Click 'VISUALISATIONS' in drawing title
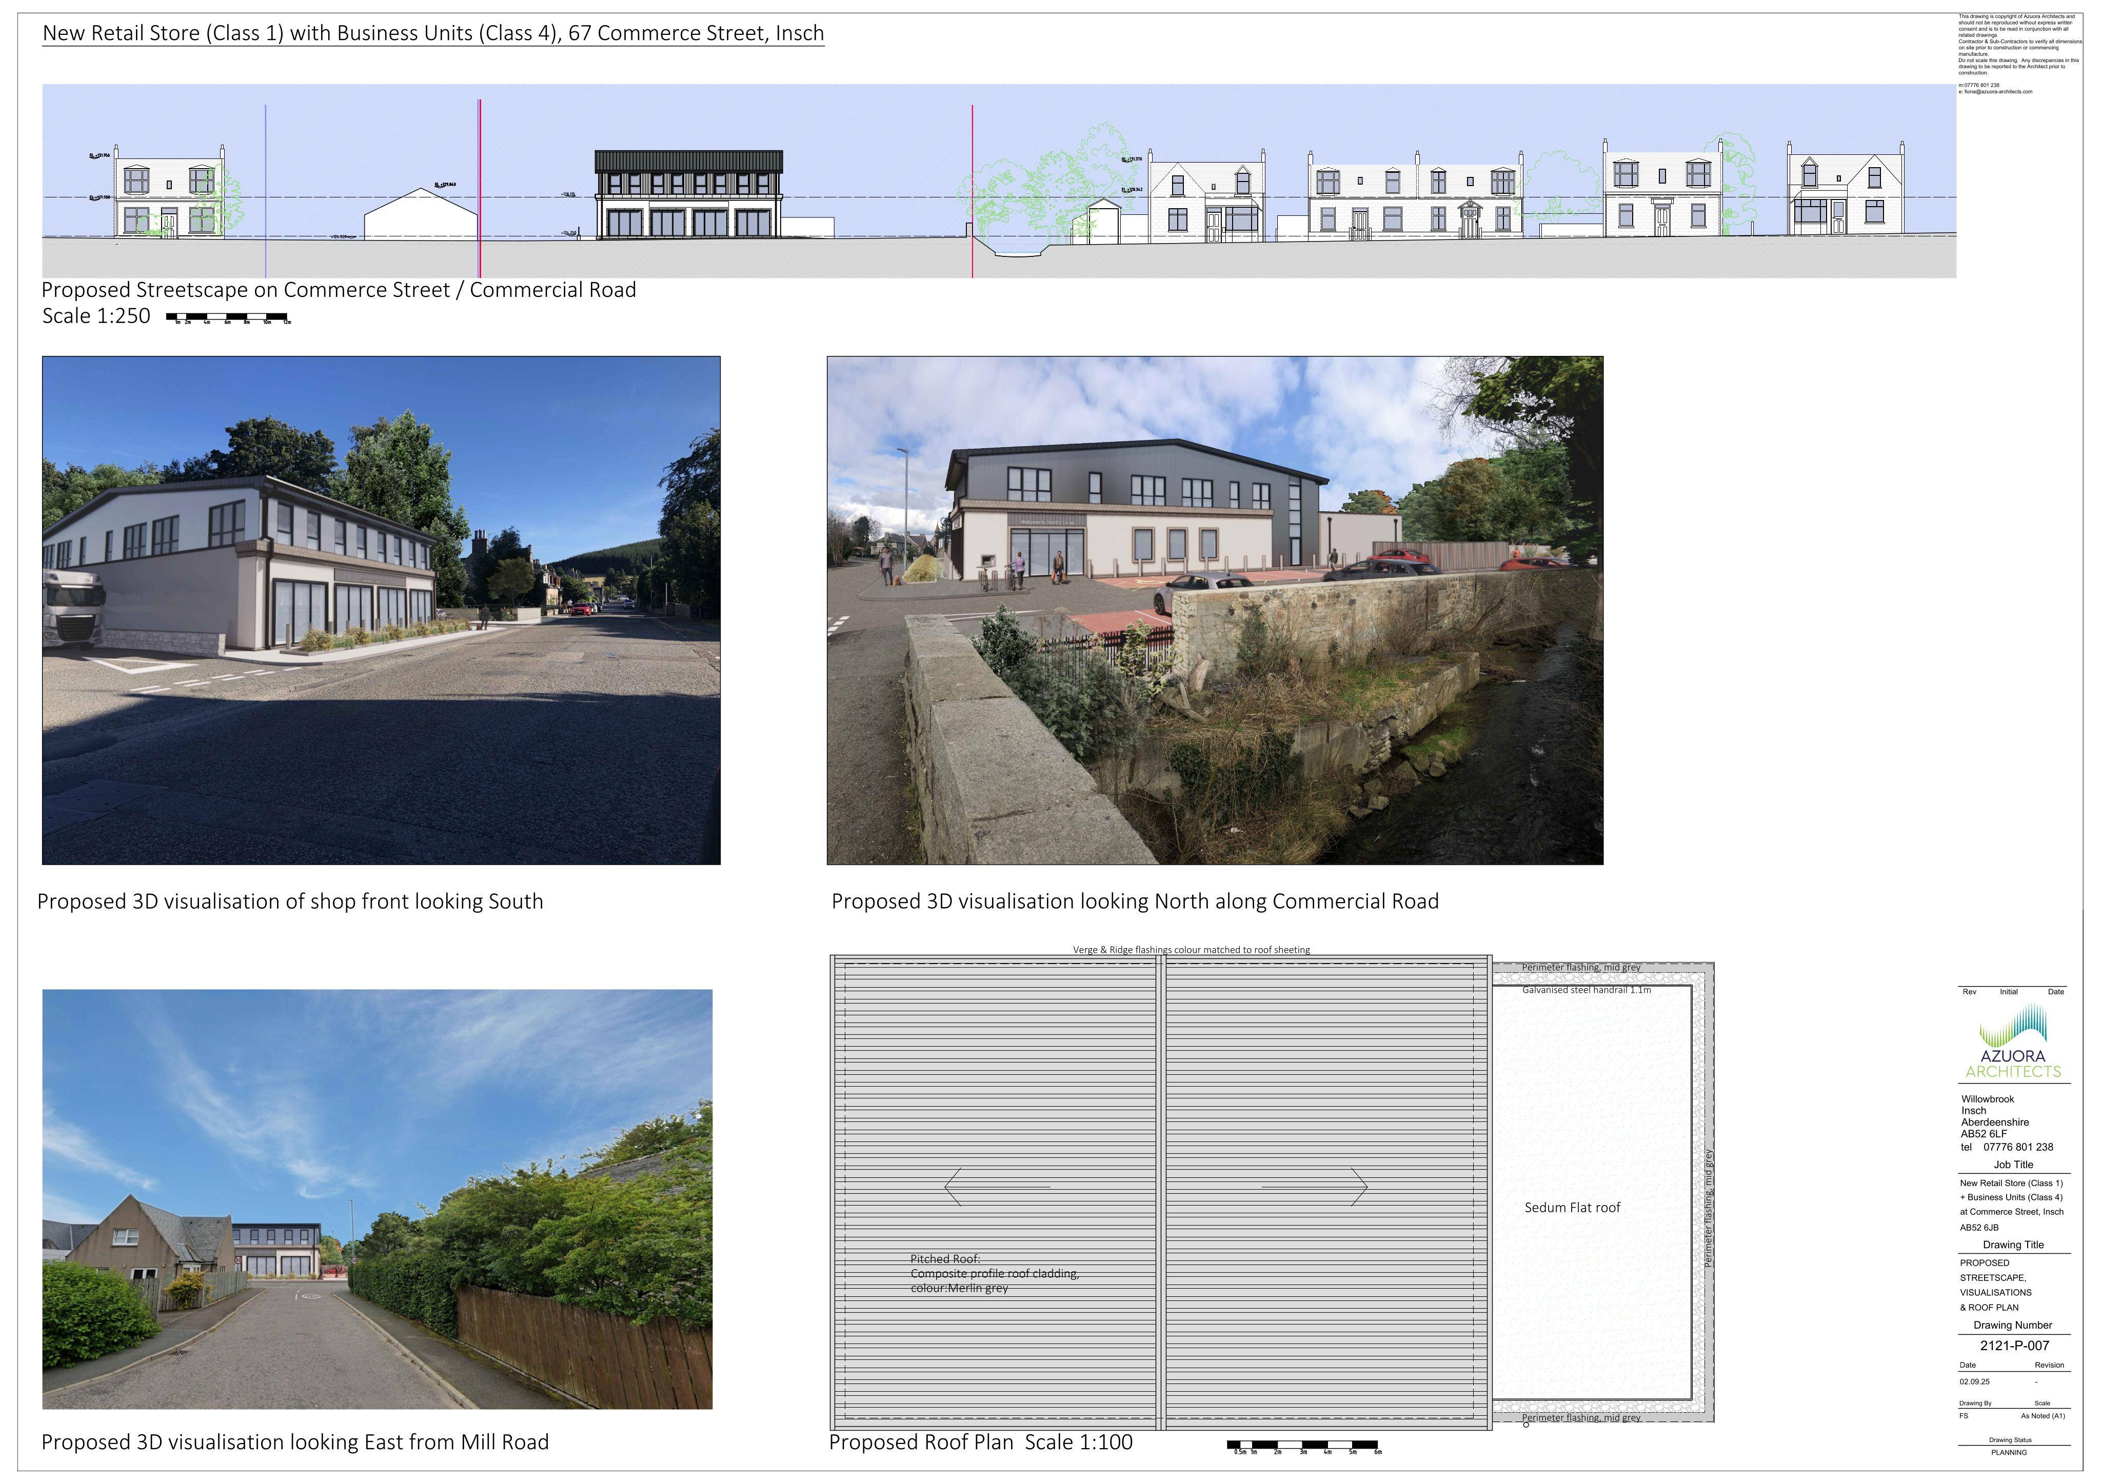Viewport: 2101px width, 1484px height. 1996,1293
